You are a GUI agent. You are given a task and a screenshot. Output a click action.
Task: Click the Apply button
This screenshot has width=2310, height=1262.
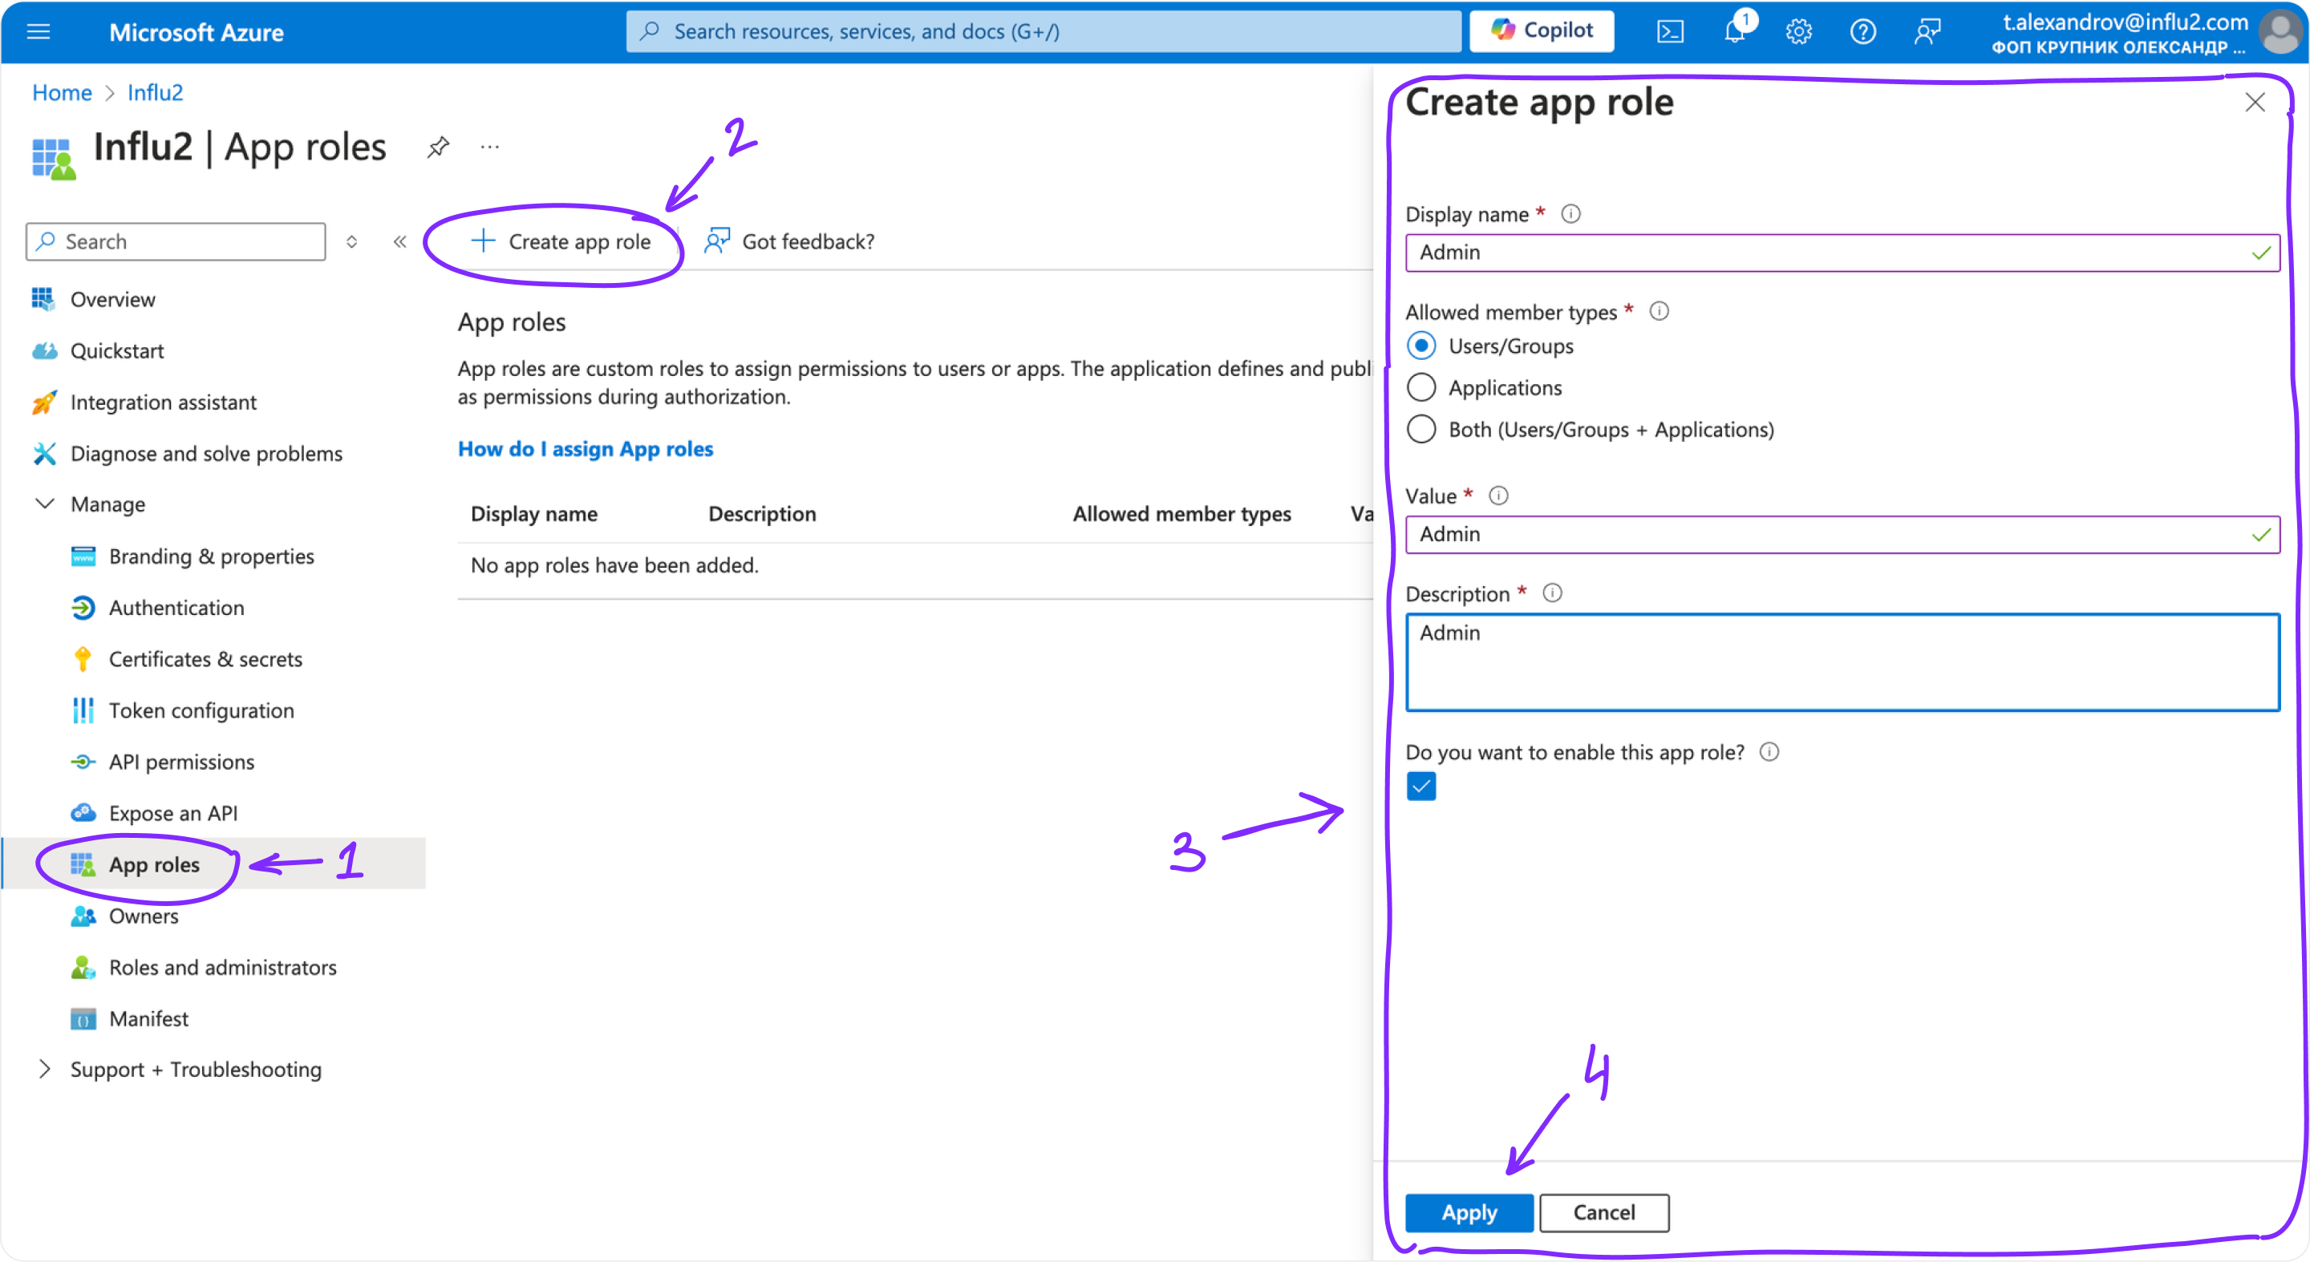(x=1469, y=1213)
